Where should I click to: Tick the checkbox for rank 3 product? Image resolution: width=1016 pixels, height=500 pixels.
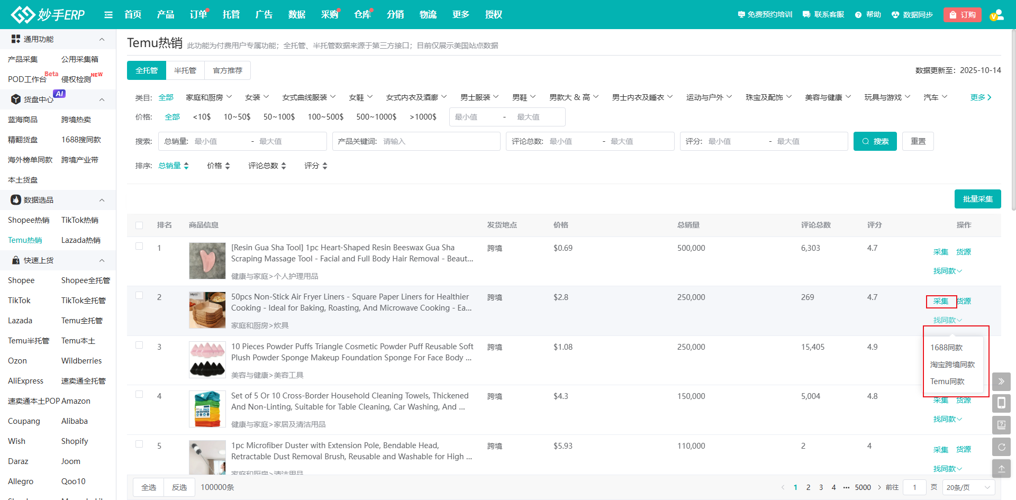[x=139, y=345]
